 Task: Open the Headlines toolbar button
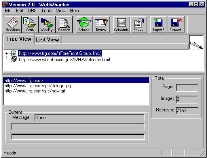(x=13, y=24)
